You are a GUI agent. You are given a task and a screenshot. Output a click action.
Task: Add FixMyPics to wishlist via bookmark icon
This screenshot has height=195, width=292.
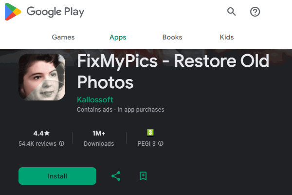pyautogui.click(x=143, y=176)
